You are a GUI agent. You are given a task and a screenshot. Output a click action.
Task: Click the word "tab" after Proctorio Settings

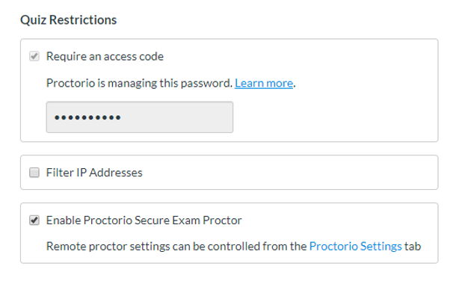(x=413, y=246)
